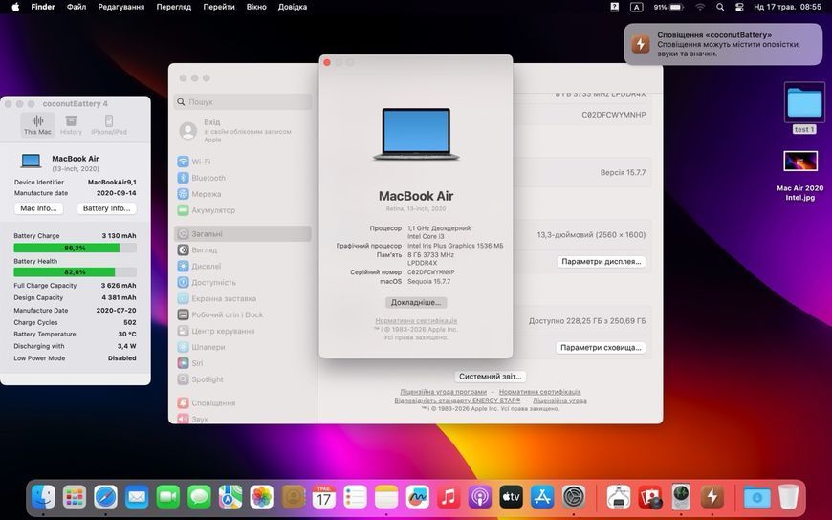The width and height of the screenshot is (832, 520).
Task: Click Параметри дисплея... button
Action: (602, 262)
